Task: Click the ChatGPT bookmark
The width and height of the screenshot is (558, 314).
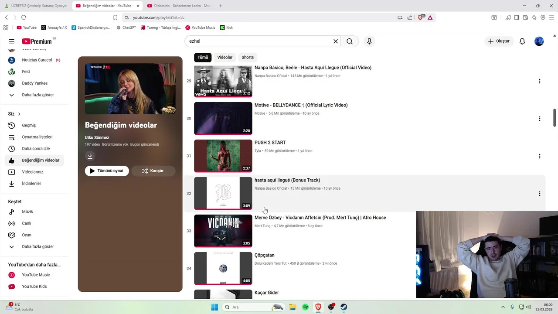Action: coord(126,27)
